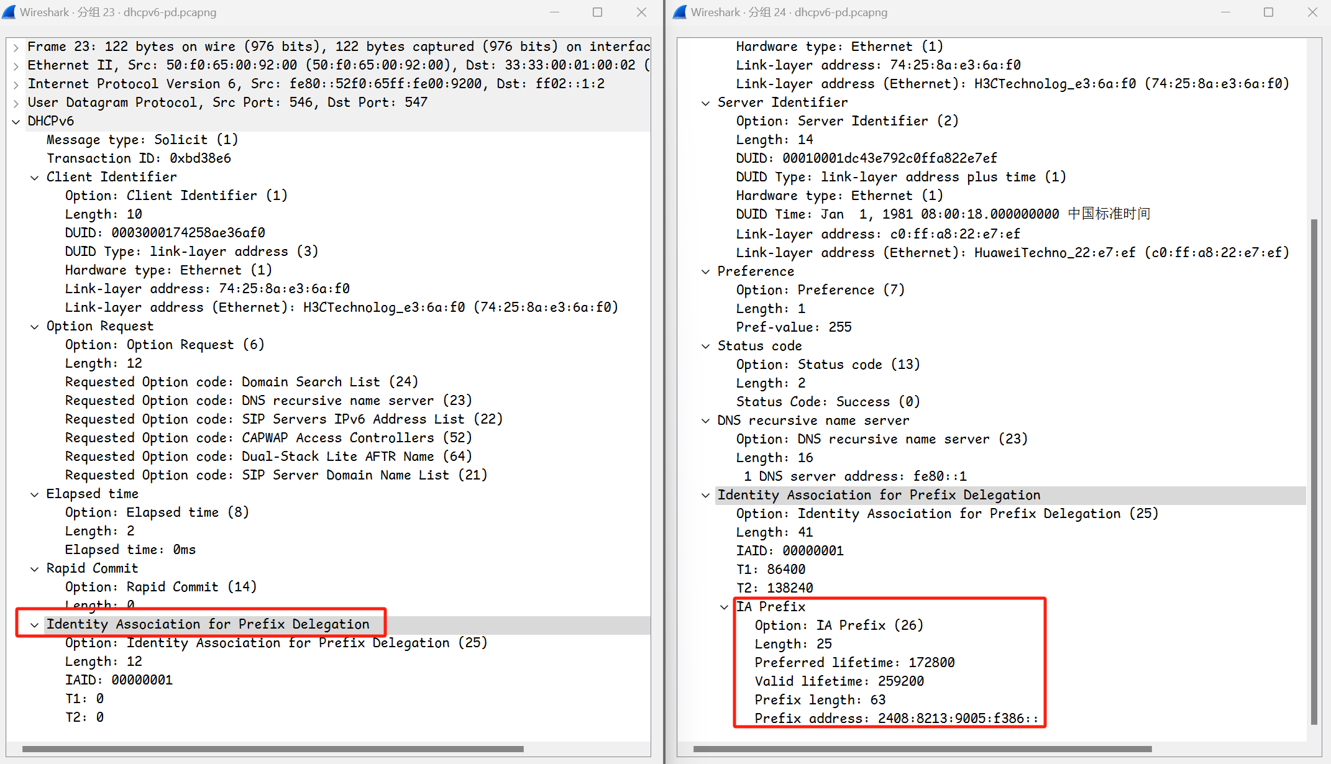Collapse the Option Request node
Screen dimensions: 1331x764
click(x=34, y=327)
